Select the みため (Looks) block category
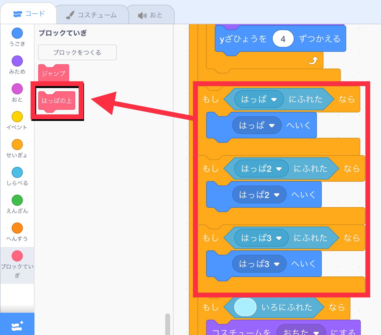 click(17, 63)
